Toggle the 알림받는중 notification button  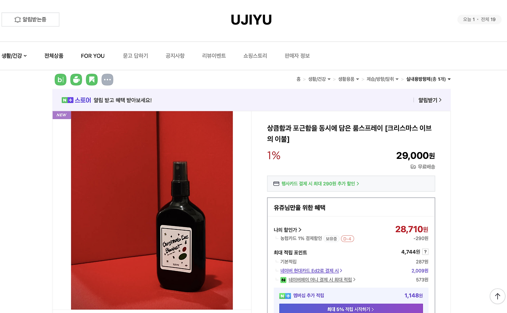(x=30, y=19)
